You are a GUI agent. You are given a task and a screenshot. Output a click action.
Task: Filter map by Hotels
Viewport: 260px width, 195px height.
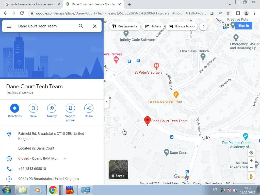153,26
